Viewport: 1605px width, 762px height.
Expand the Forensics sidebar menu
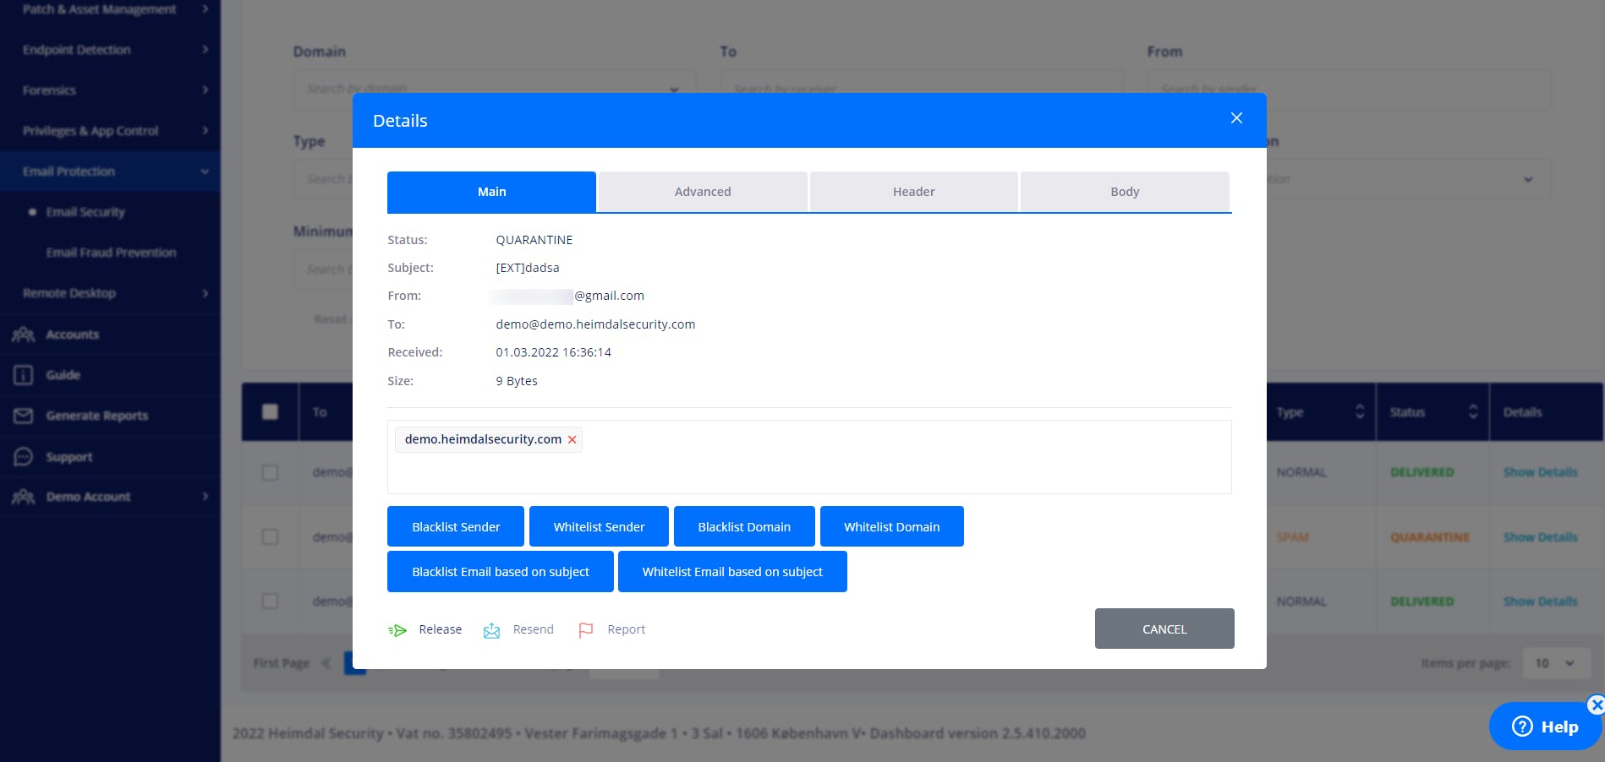[x=110, y=90]
